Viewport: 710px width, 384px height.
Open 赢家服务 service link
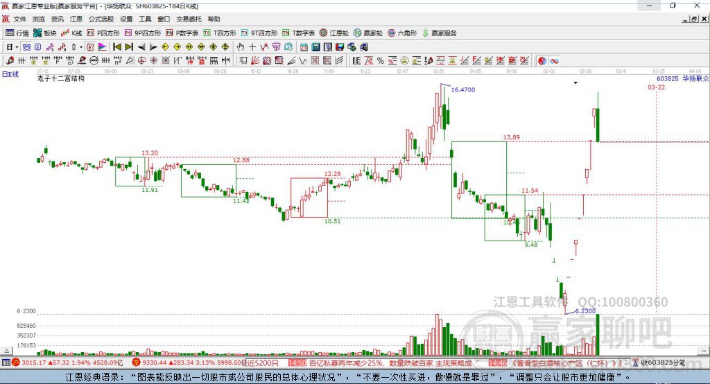(x=439, y=33)
